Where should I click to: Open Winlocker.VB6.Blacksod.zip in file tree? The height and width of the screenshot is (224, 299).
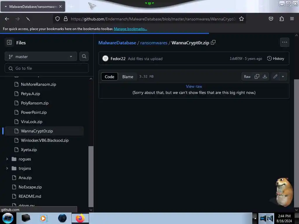[44, 140]
